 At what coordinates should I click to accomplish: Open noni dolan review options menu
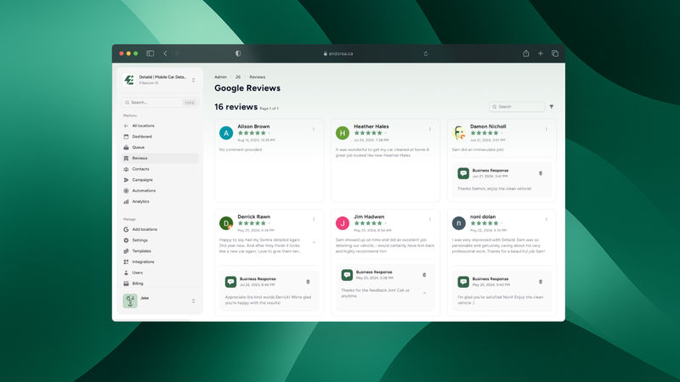[546, 219]
